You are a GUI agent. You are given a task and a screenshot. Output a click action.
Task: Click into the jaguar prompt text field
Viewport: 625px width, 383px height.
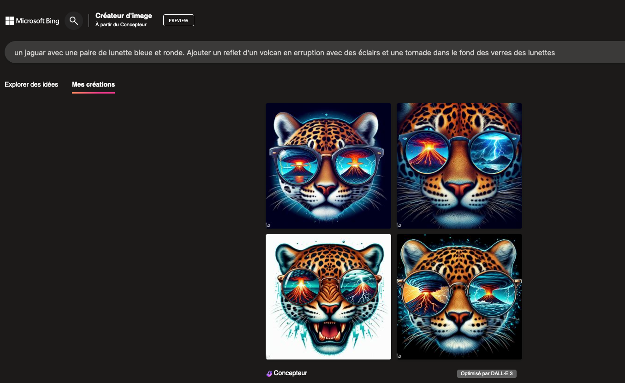315,53
